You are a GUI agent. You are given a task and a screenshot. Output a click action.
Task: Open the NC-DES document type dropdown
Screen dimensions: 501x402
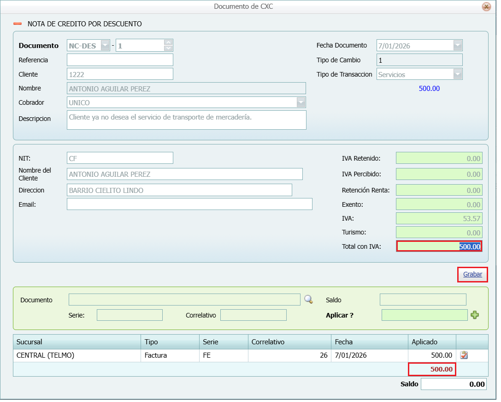(105, 46)
